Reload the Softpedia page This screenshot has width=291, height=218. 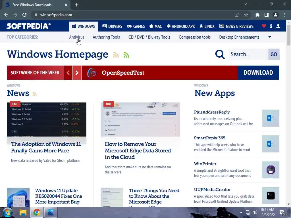coord(24,15)
